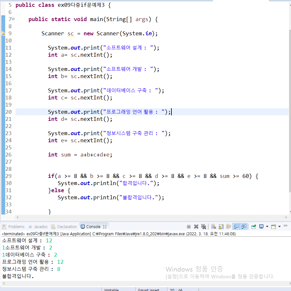The width and height of the screenshot is (291, 291).
Task: Switch to the Javadoc tab
Action: (x=38, y=227)
